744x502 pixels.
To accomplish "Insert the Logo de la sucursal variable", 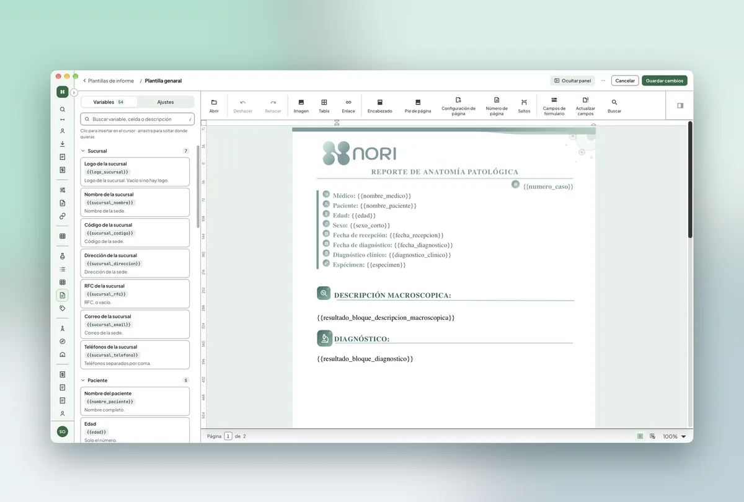I will pyautogui.click(x=135, y=172).
